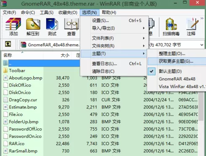The width and height of the screenshot is (206, 156).
Task: Click the RAR.ico file icon
Action: (x=5, y=143)
